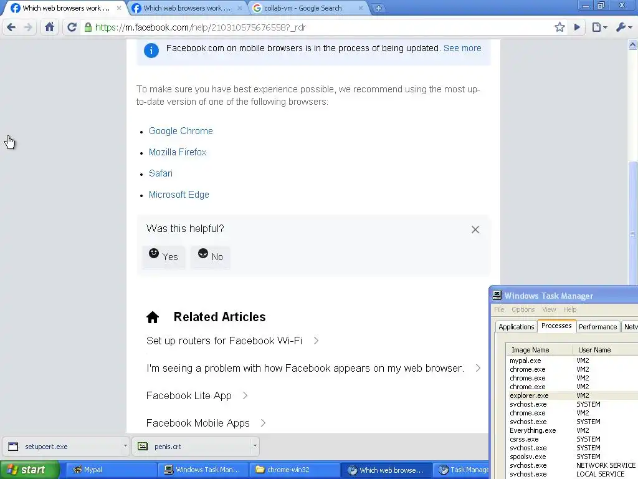The width and height of the screenshot is (638, 479).
Task: Reload the page with refresh icon
Action: [x=72, y=27]
